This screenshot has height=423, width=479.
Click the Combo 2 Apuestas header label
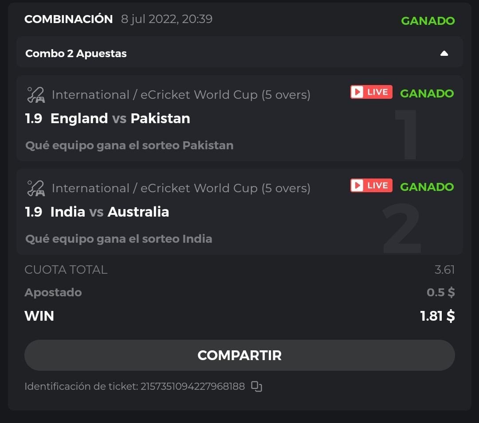pos(76,54)
